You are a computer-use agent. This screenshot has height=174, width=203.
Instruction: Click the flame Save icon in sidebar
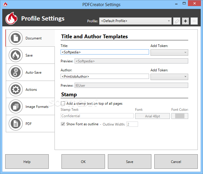(x=16, y=55)
